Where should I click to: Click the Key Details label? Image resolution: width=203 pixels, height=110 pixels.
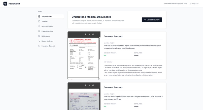108,62
